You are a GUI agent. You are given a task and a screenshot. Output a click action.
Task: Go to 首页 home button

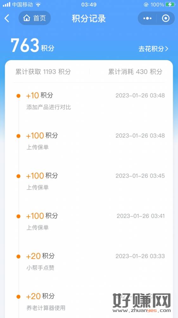(35, 18)
